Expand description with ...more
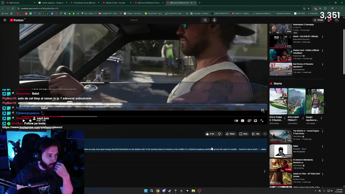This screenshot has height=194, width=345. [x=263, y=149]
